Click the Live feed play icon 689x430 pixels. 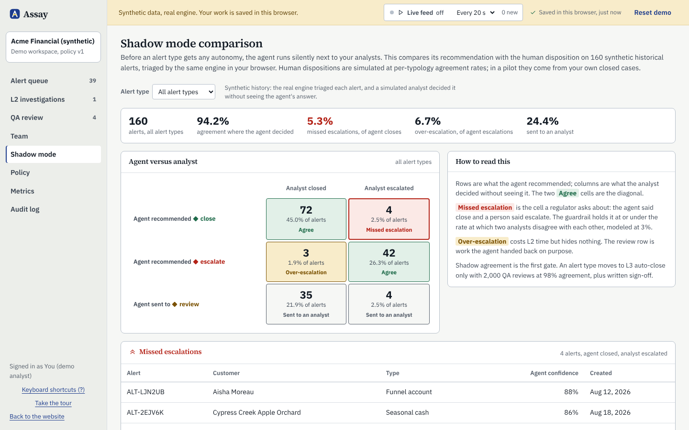click(401, 12)
